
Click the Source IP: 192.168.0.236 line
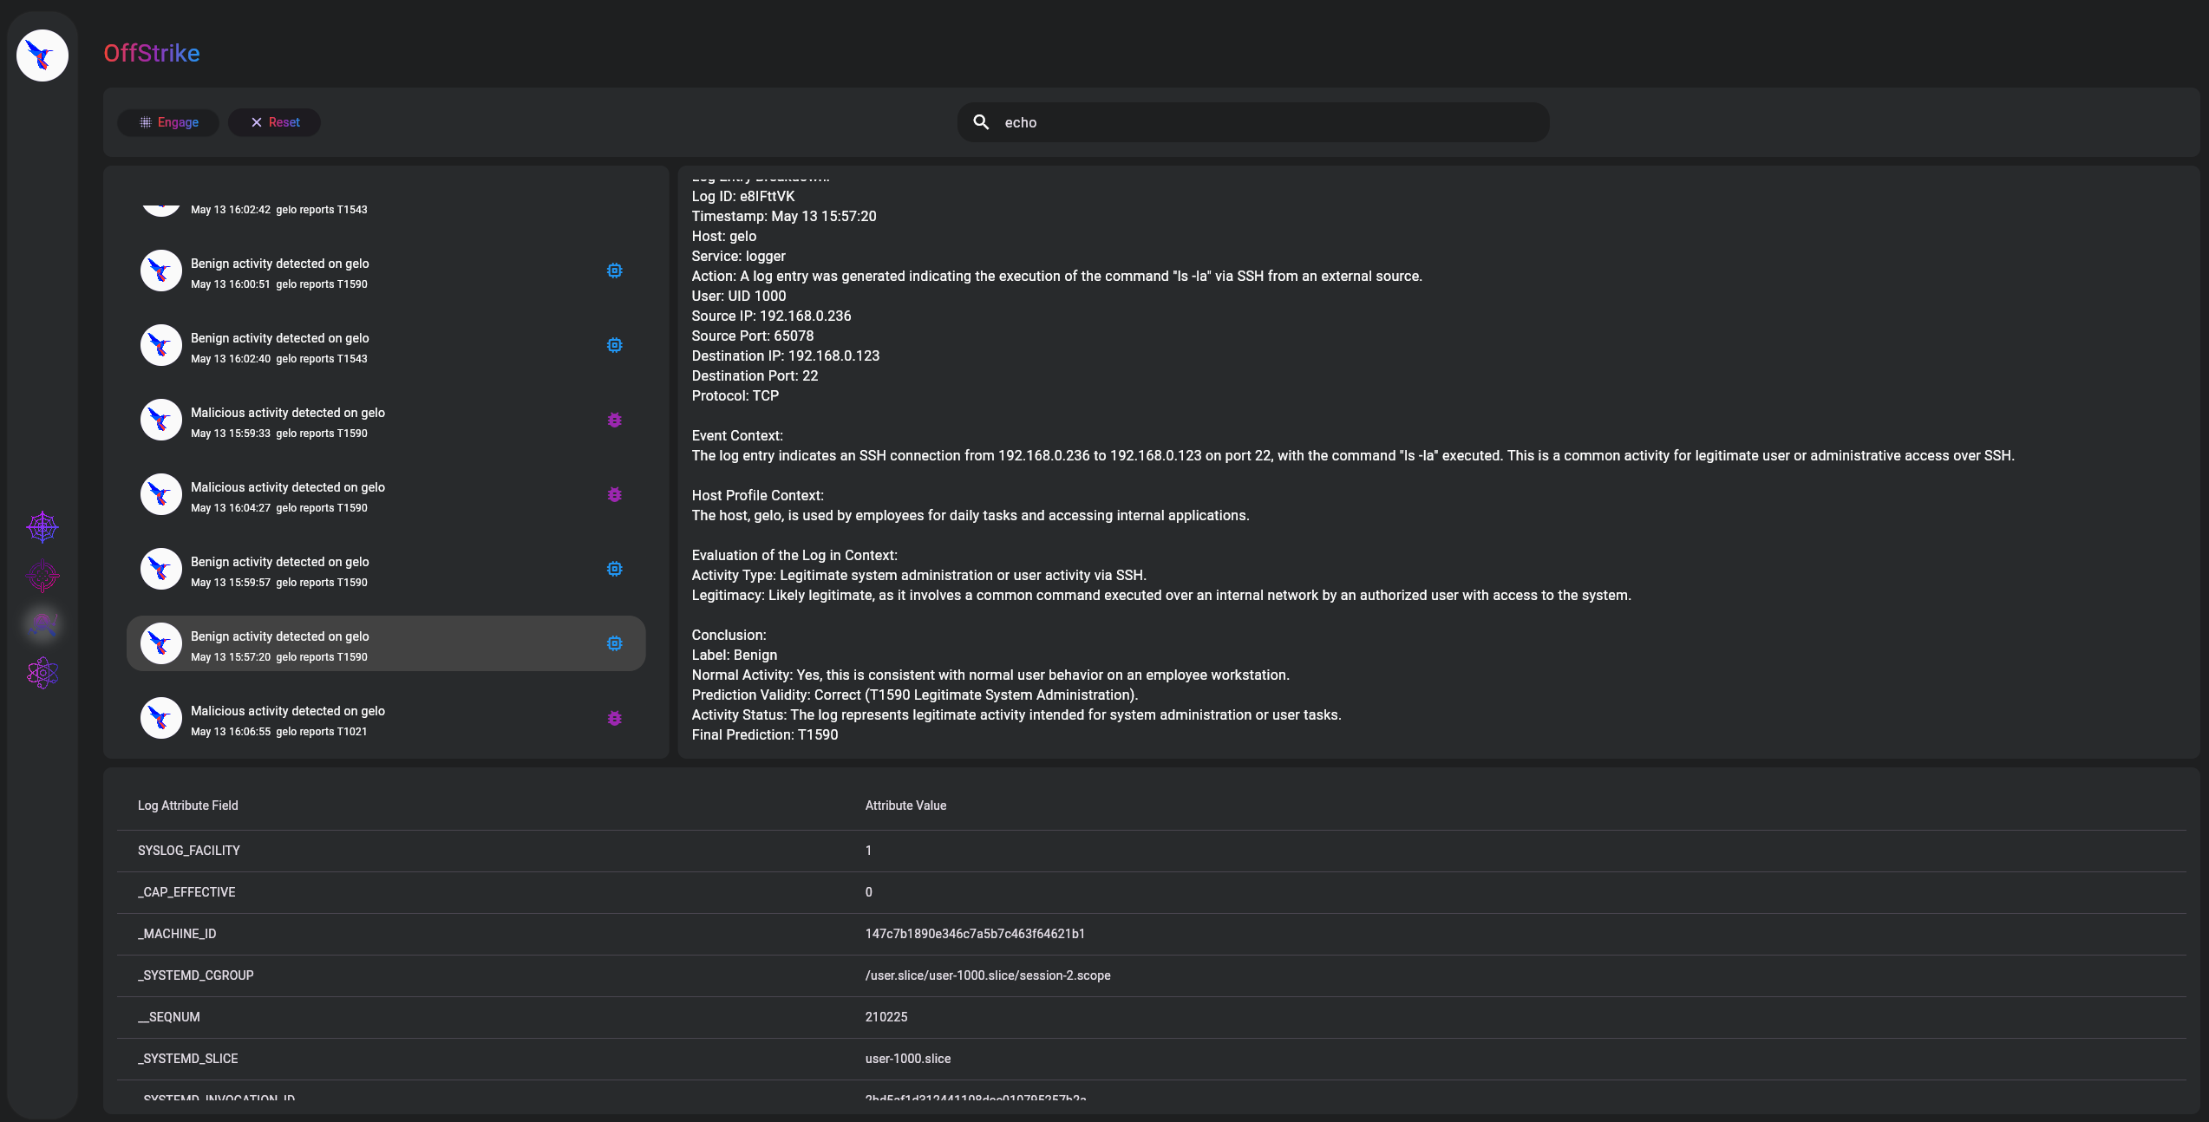click(x=772, y=316)
